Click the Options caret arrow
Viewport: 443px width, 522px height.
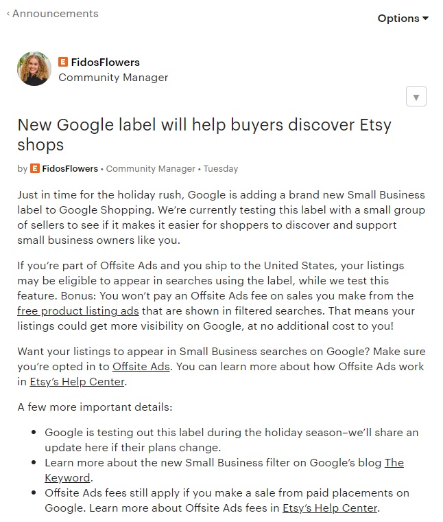(x=425, y=19)
